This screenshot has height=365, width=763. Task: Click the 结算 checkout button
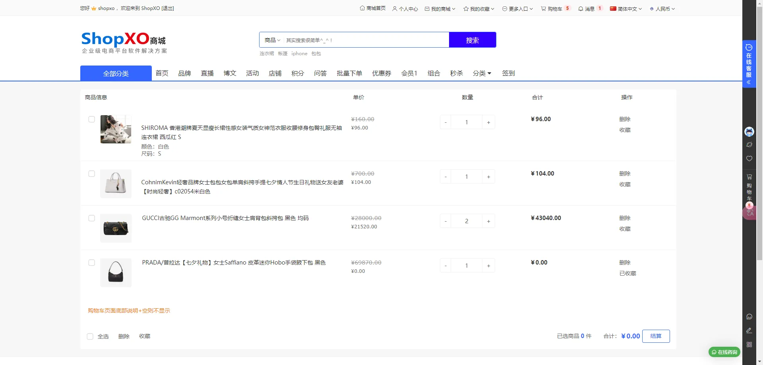(x=656, y=336)
